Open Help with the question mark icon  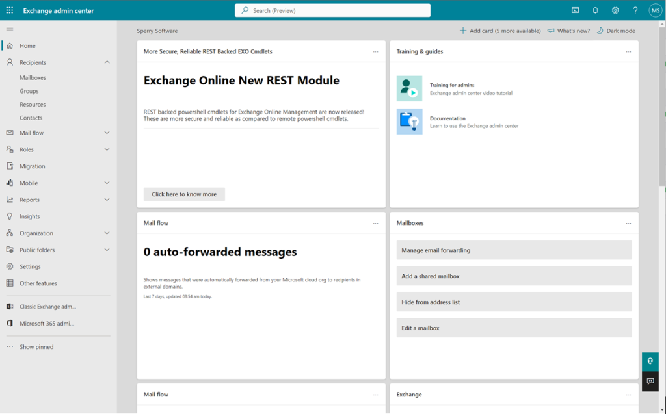tap(635, 10)
